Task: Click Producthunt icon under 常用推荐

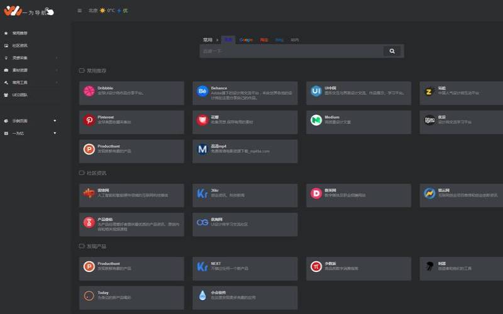Action: [89, 149]
